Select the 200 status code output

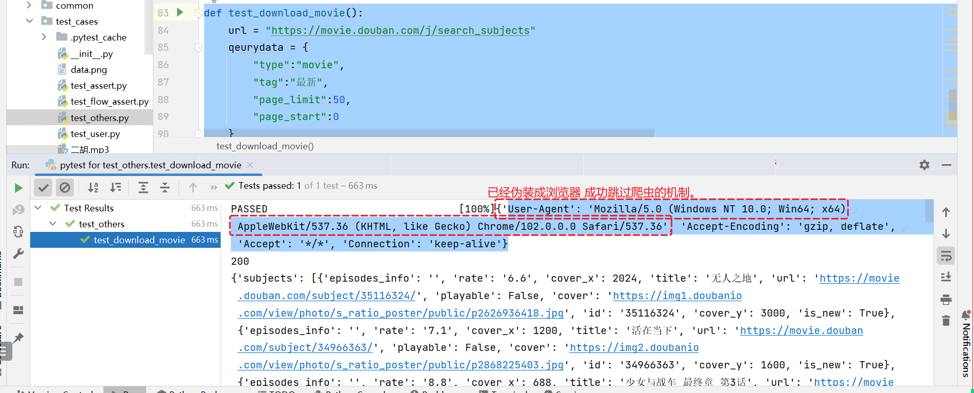click(x=240, y=261)
